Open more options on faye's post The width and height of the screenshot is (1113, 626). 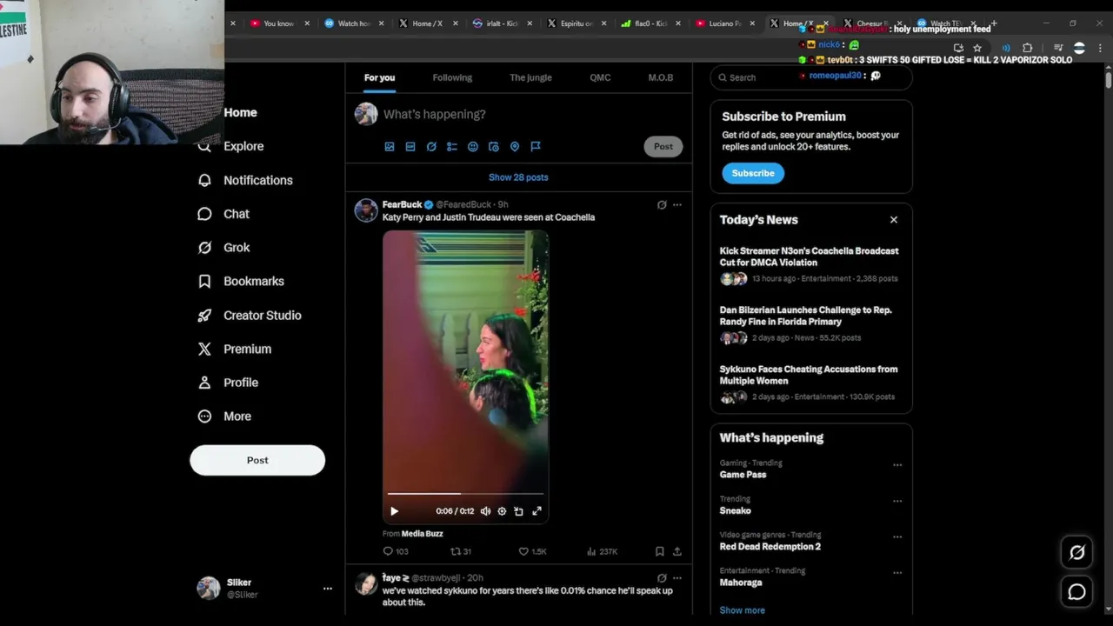[677, 578]
